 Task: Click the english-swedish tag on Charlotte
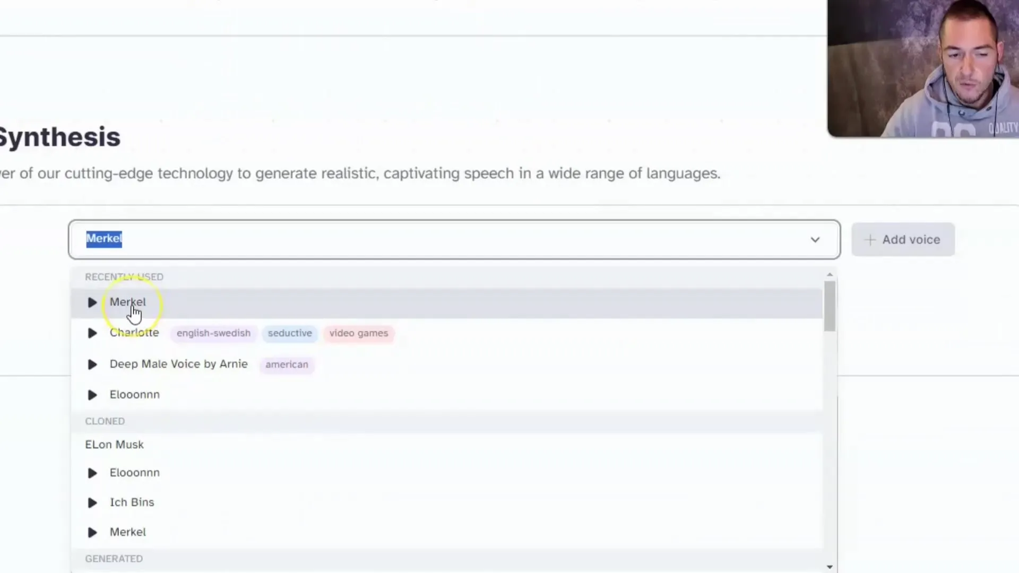point(213,333)
